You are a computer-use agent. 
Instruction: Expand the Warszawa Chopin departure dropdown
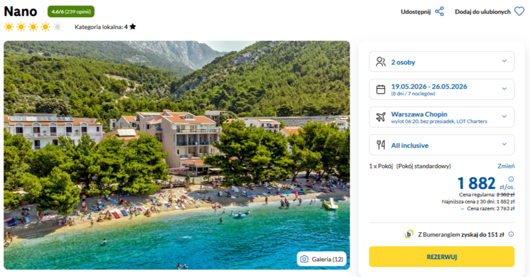tap(441, 117)
